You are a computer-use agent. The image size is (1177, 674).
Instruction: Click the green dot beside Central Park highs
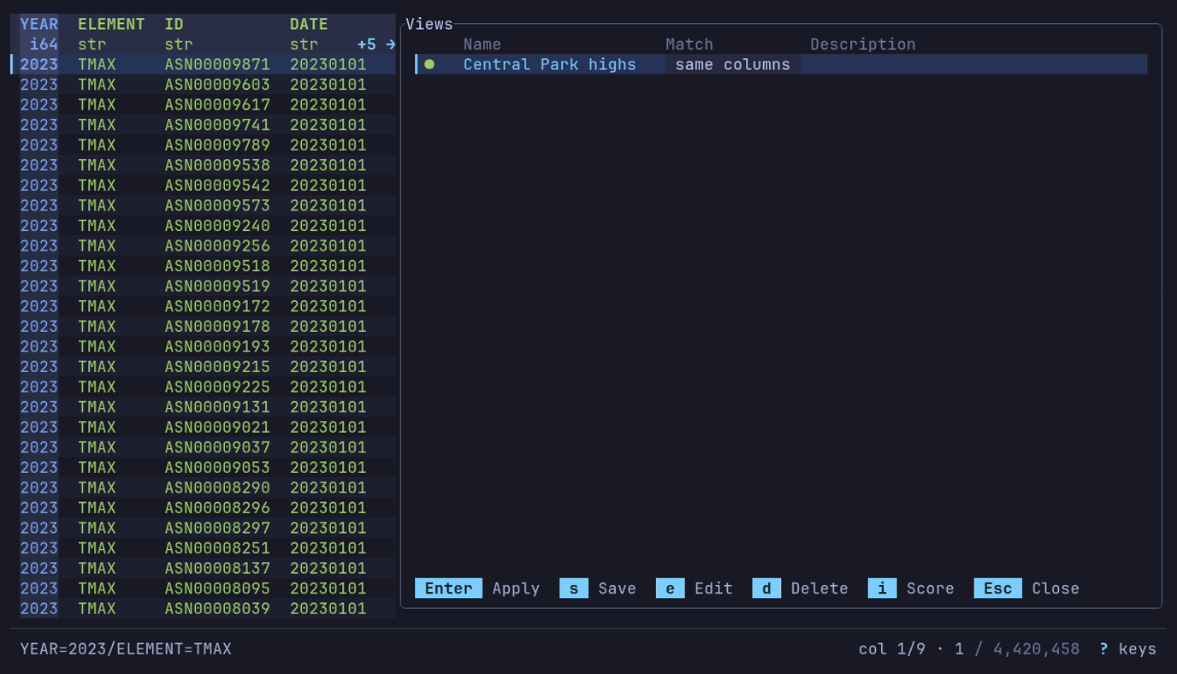[429, 64]
